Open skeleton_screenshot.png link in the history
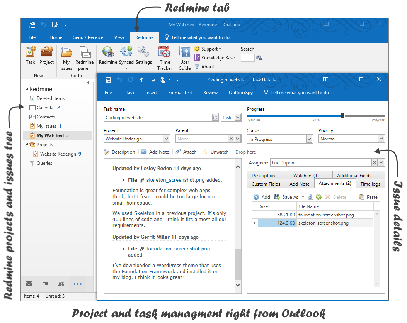407x323 pixels. tap(175, 180)
